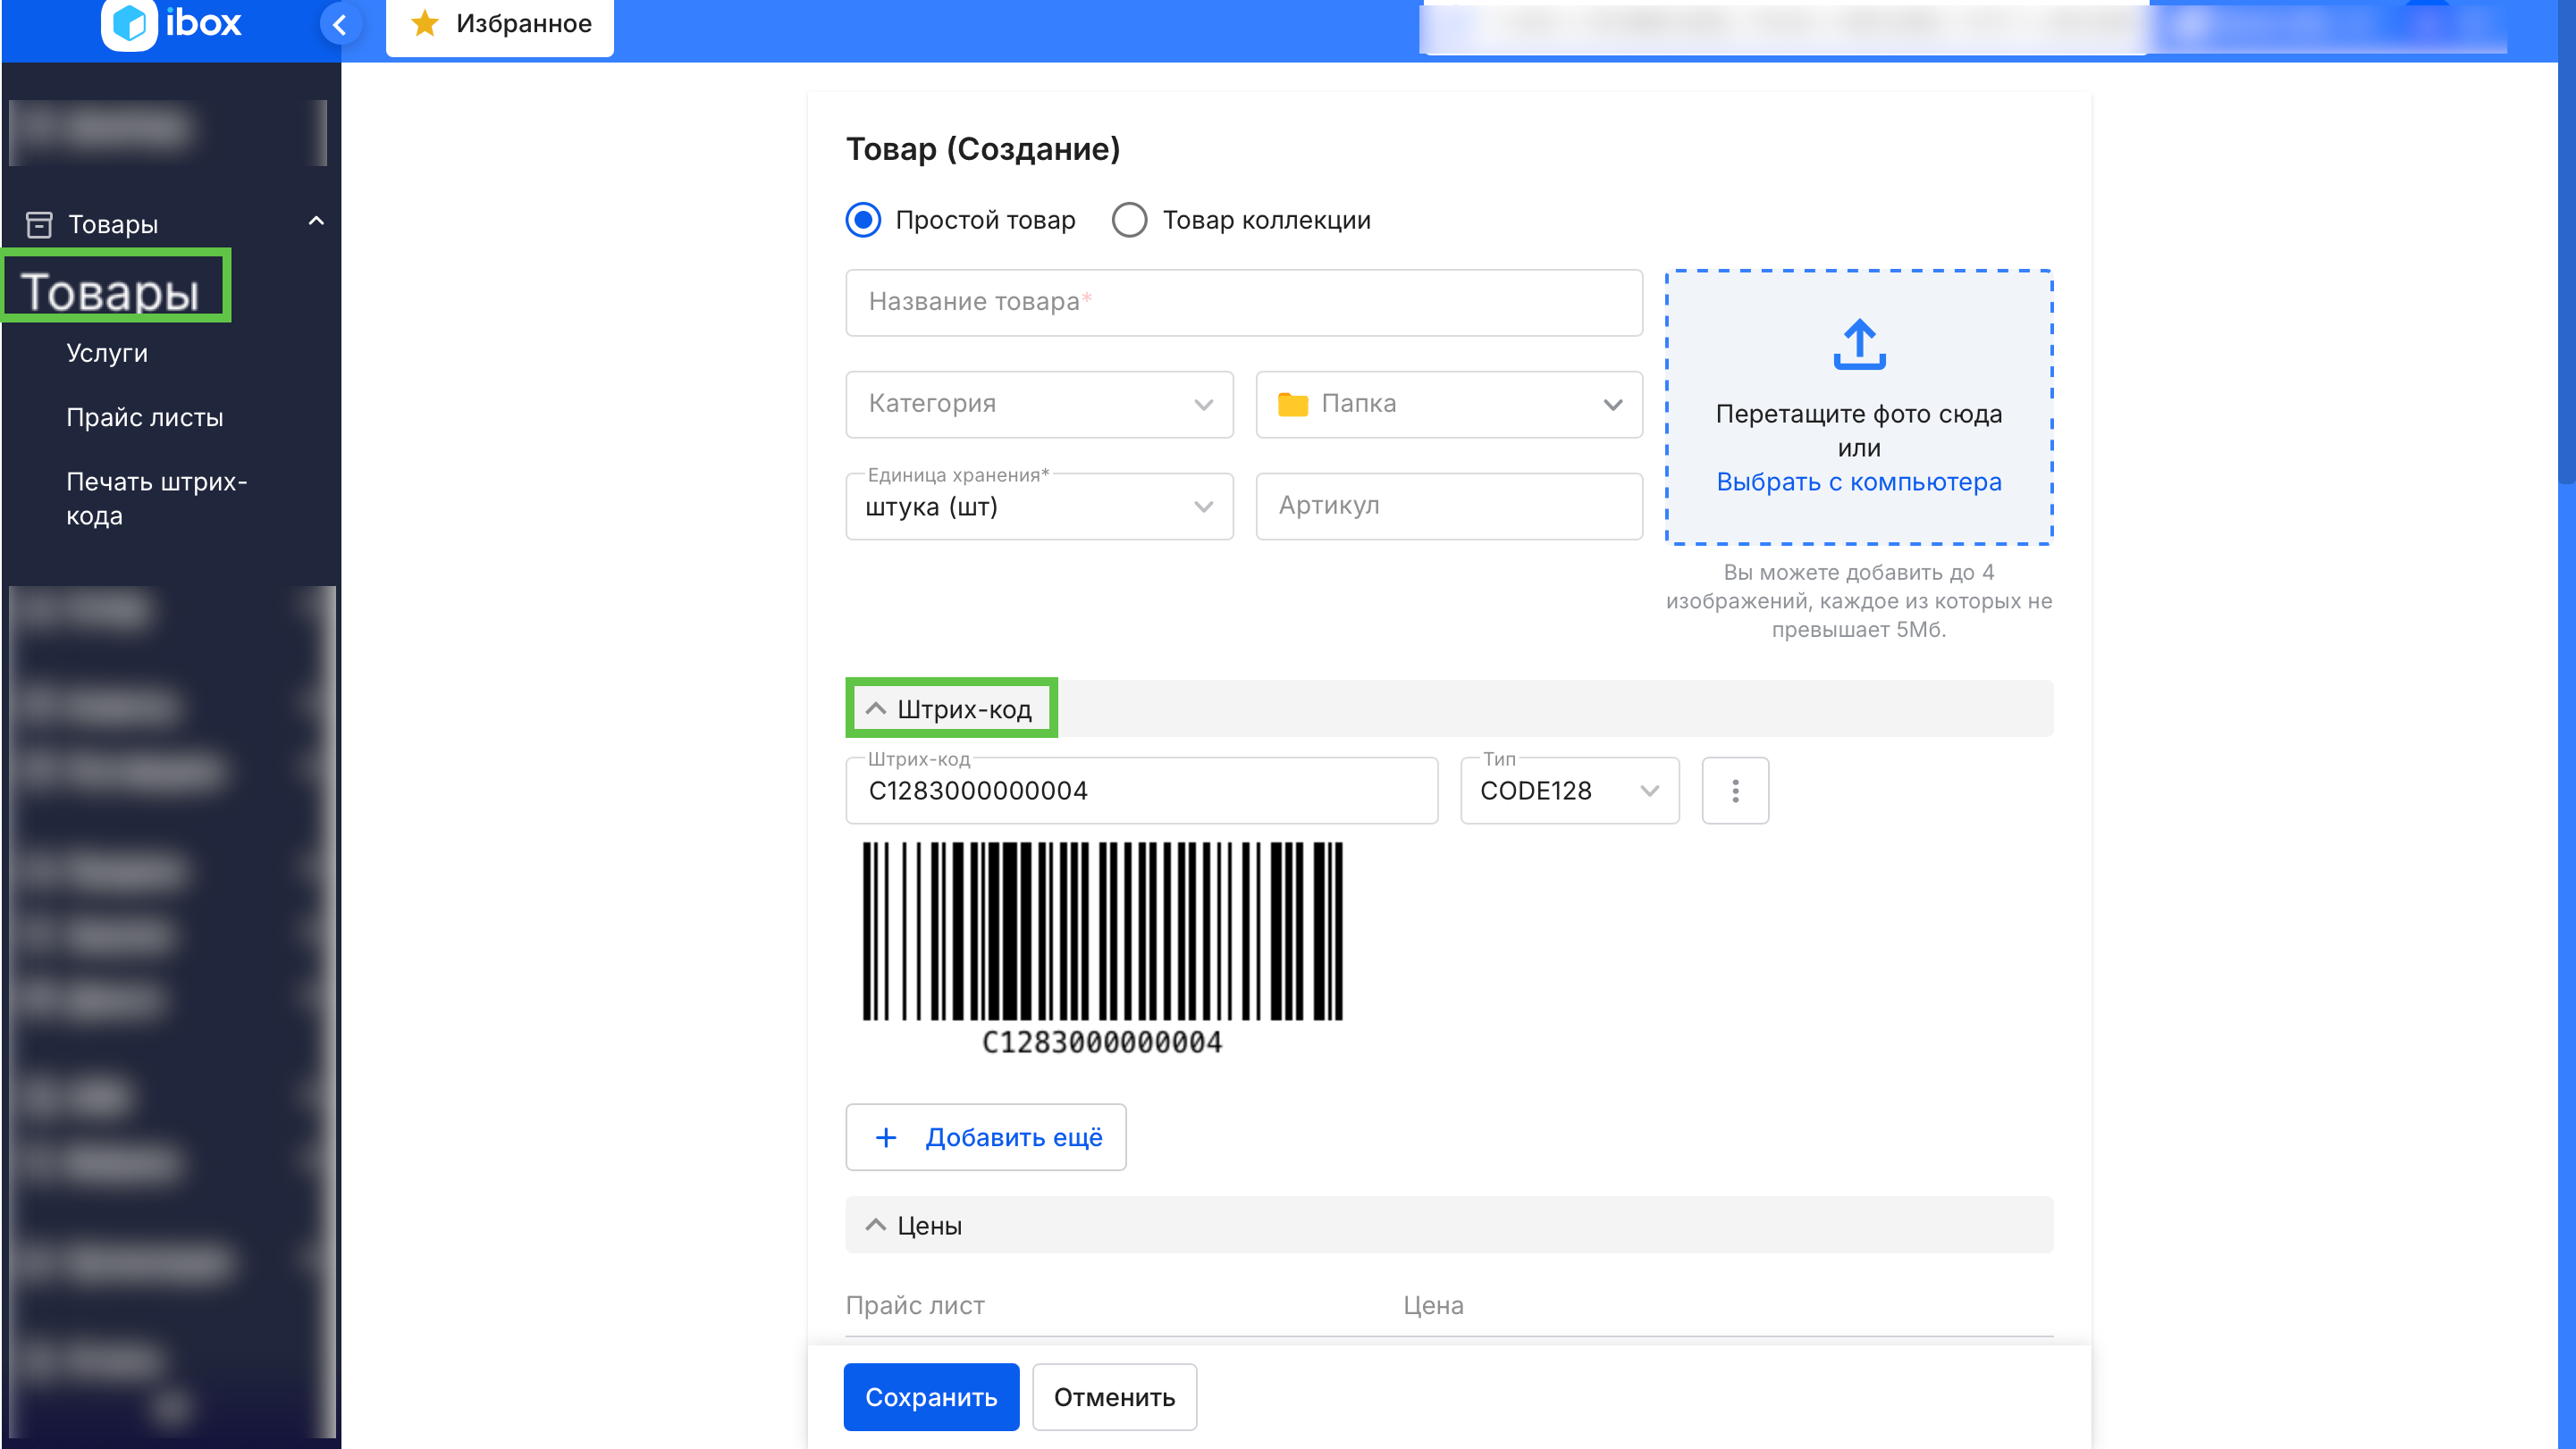Select the Товар коллекции radio button
The image size is (2576, 1449).
[x=1129, y=220]
